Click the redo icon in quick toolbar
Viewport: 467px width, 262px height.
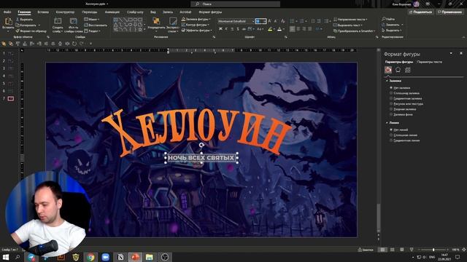point(81,44)
